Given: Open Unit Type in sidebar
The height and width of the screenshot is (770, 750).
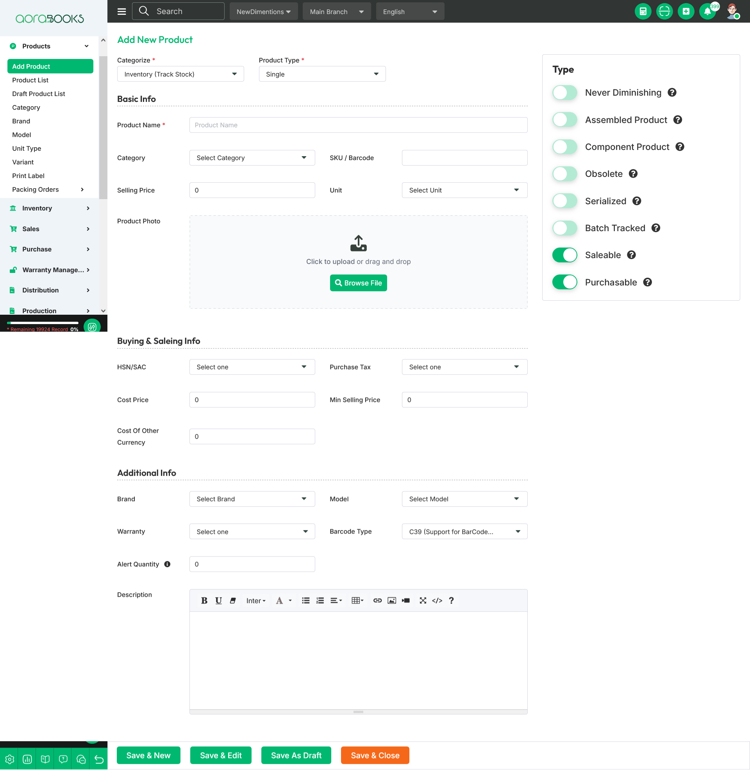Looking at the screenshot, I should [27, 148].
